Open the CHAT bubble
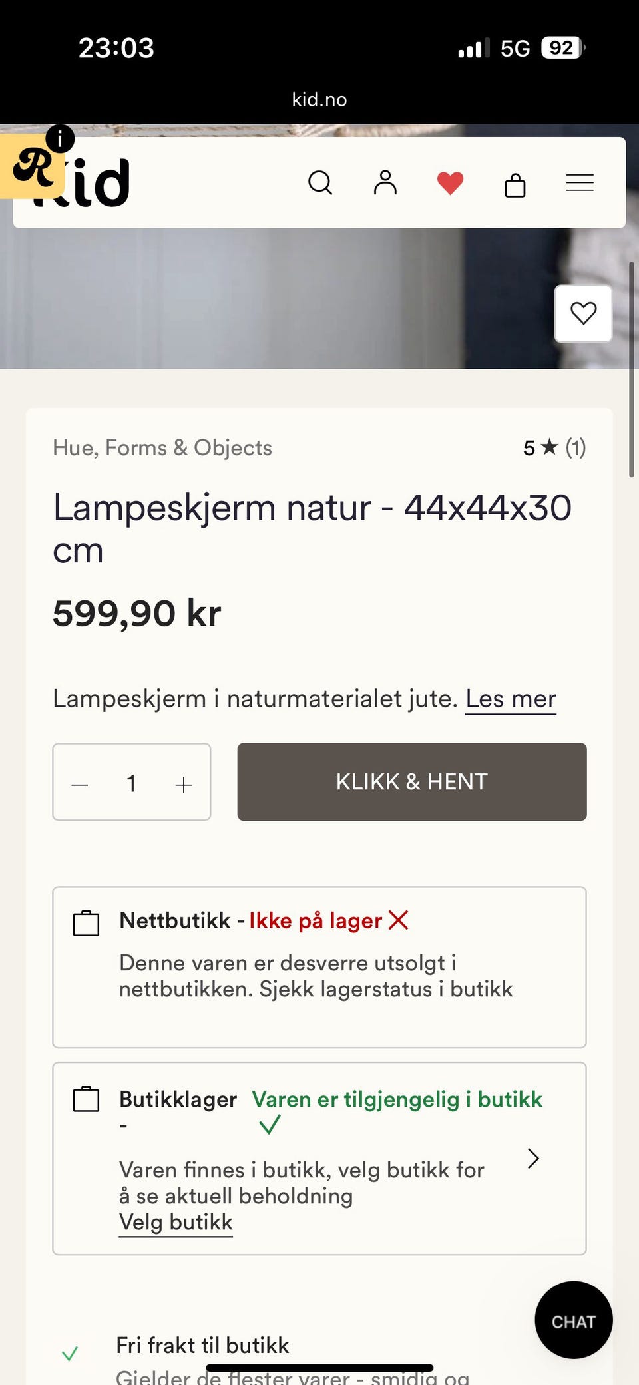 click(x=574, y=1320)
